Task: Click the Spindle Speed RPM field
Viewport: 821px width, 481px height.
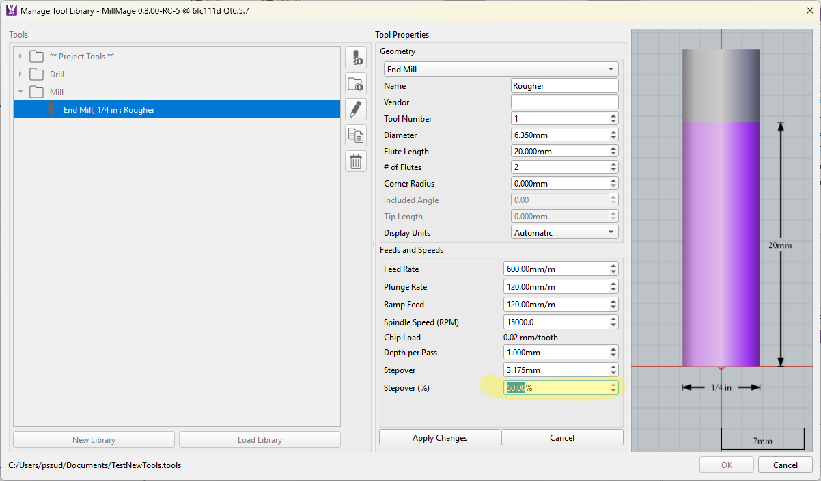Action: (556, 322)
